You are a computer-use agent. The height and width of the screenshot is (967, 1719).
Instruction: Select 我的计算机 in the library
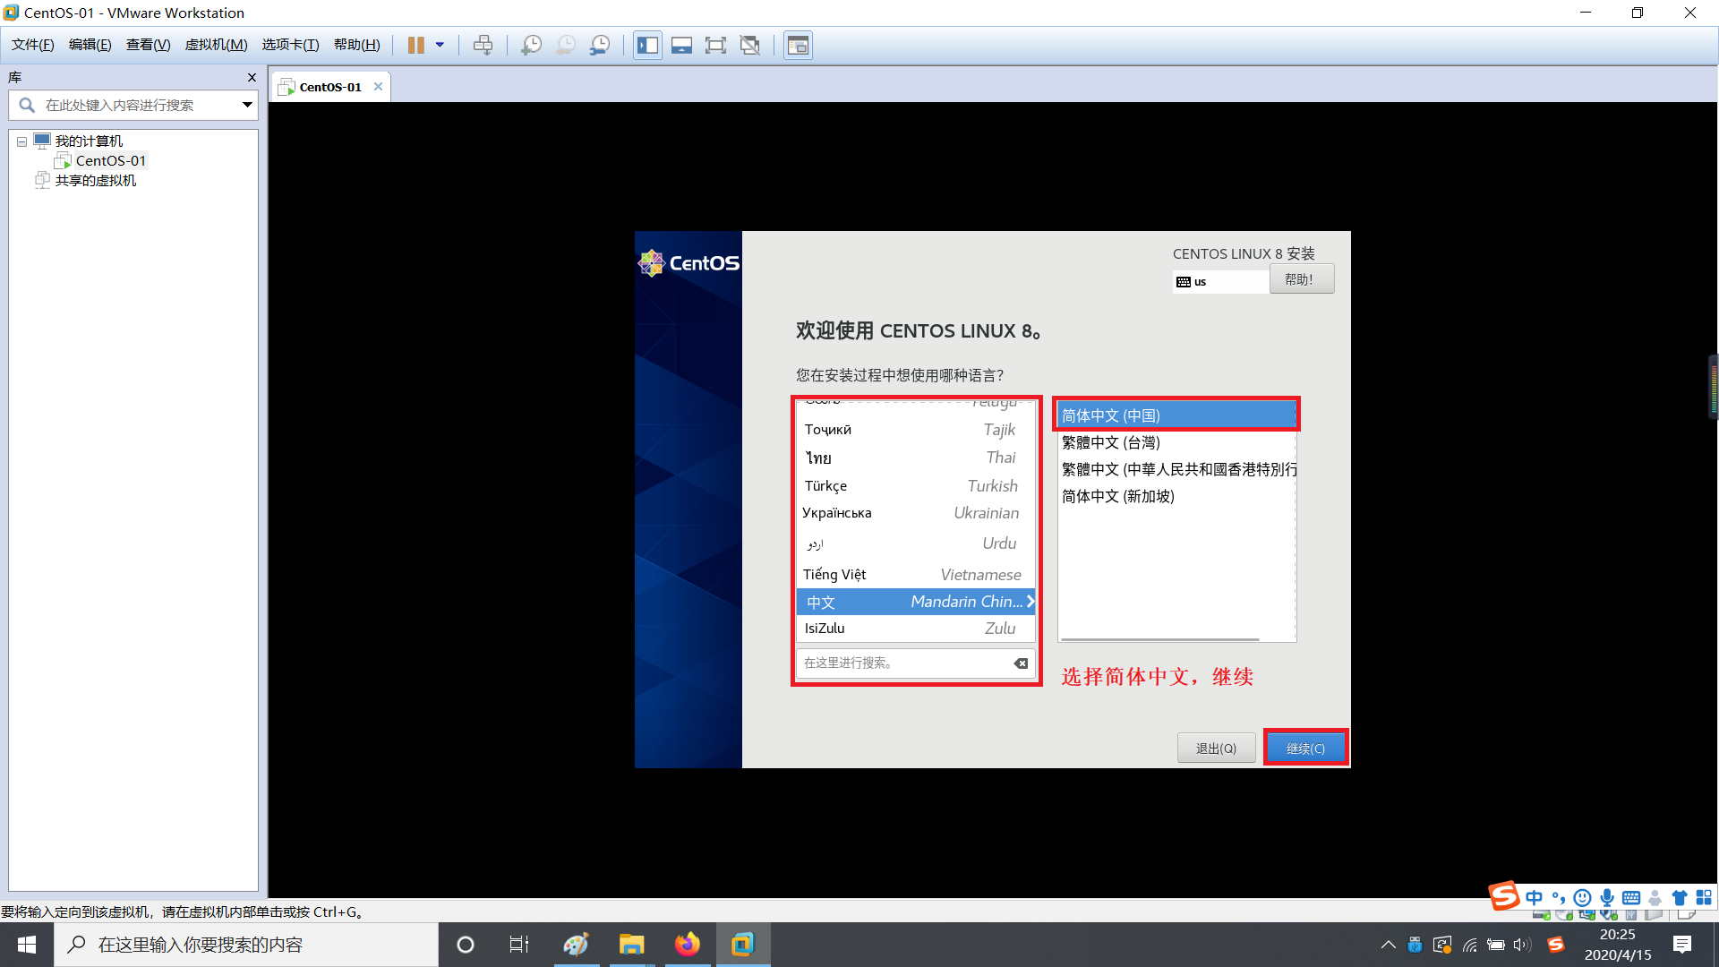[89, 141]
